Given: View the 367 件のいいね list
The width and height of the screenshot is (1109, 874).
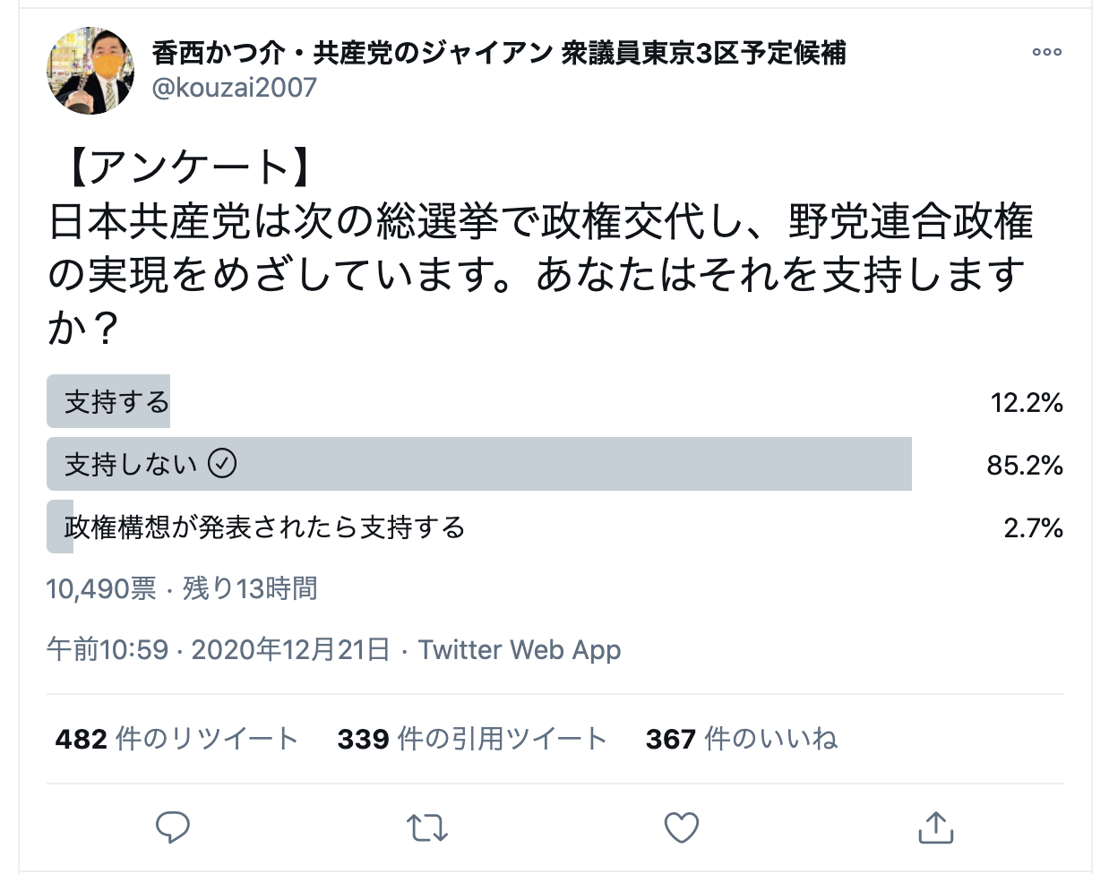Looking at the screenshot, I should (741, 739).
